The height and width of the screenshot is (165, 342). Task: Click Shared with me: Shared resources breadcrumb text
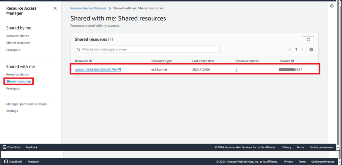[138, 8]
